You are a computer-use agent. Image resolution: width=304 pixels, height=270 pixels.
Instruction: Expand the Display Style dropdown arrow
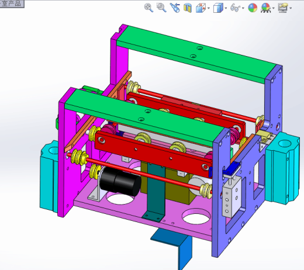point(226,8)
